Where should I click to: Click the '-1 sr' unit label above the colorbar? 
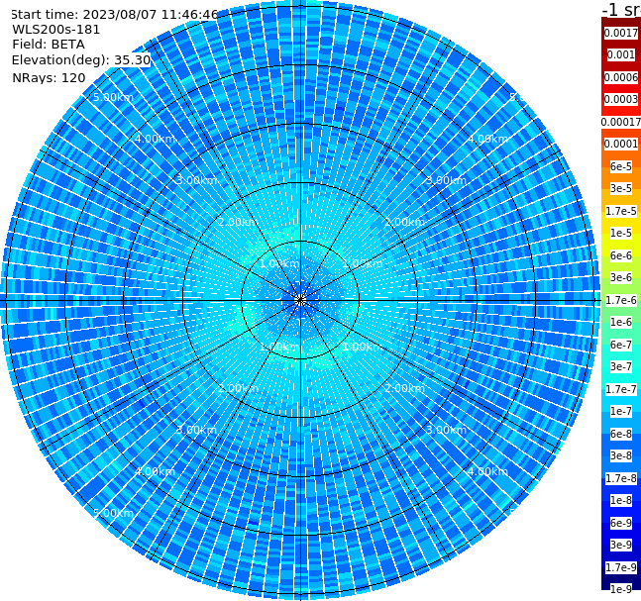click(x=621, y=9)
